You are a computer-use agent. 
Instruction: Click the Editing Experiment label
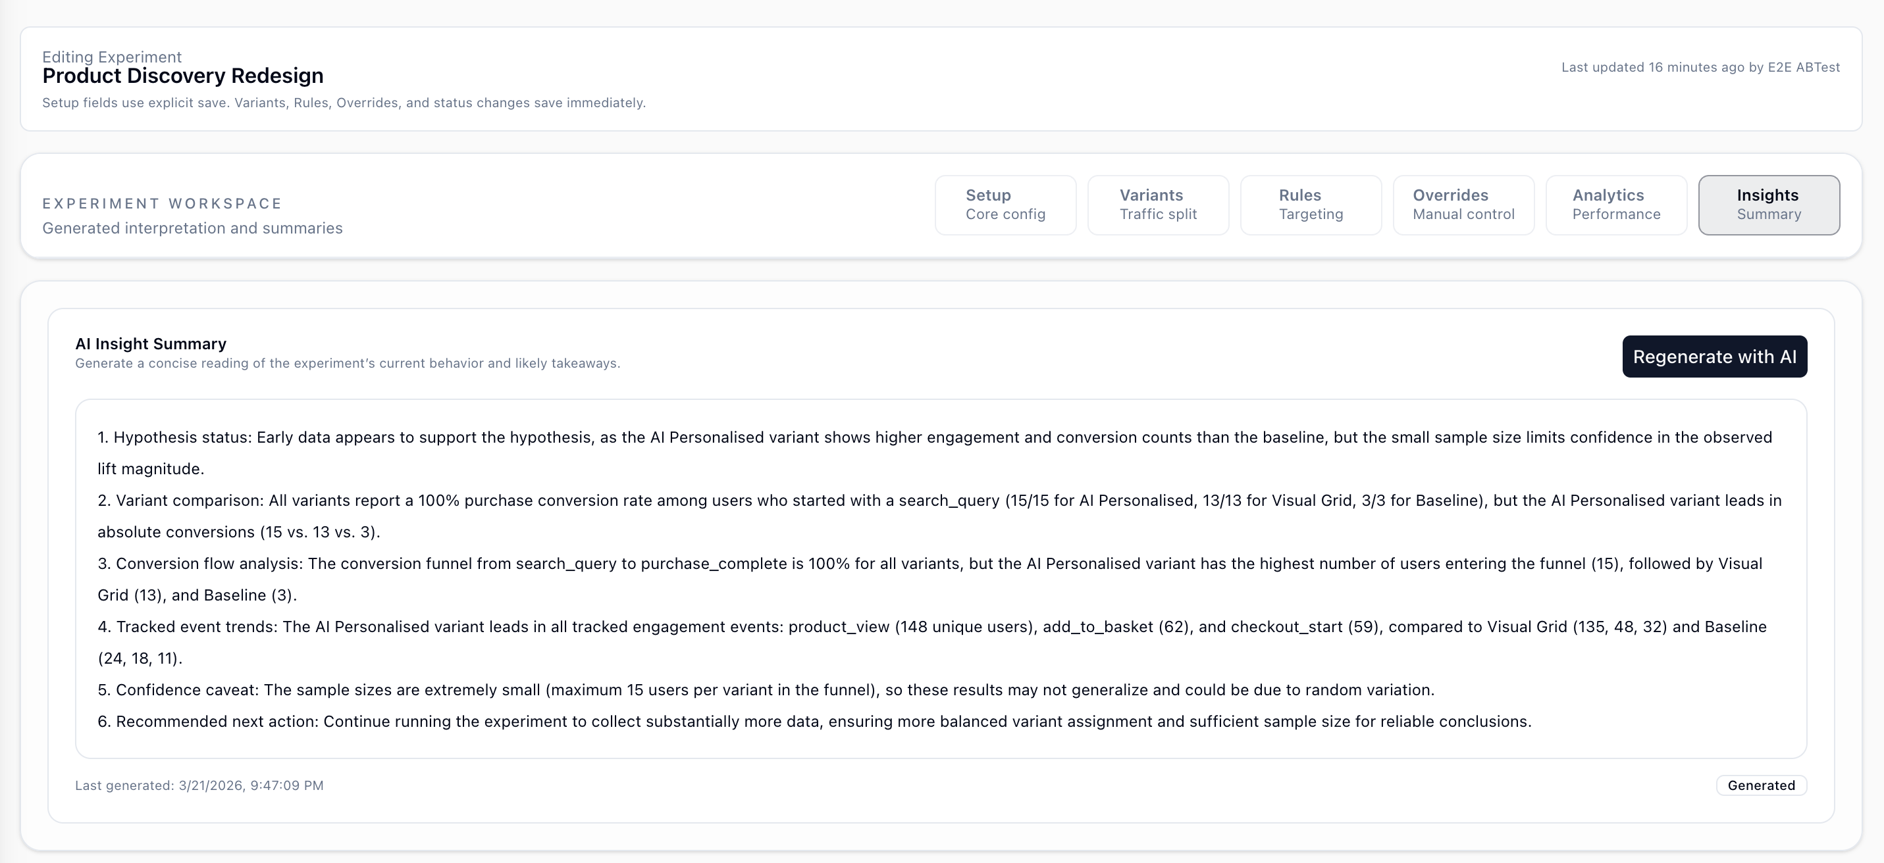(x=111, y=57)
